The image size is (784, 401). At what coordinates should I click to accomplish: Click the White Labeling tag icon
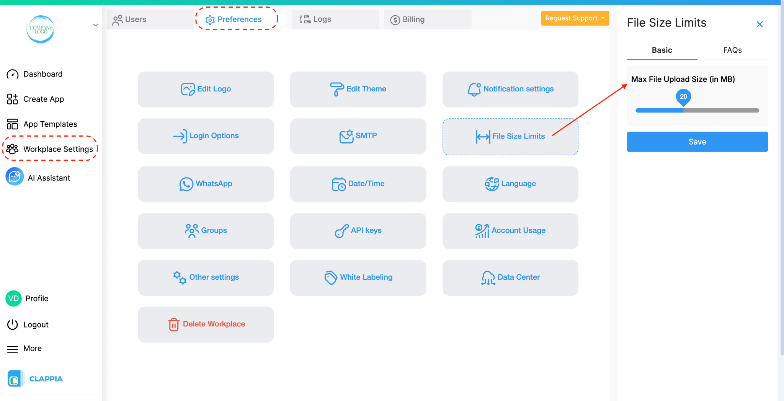pyautogui.click(x=331, y=277)
